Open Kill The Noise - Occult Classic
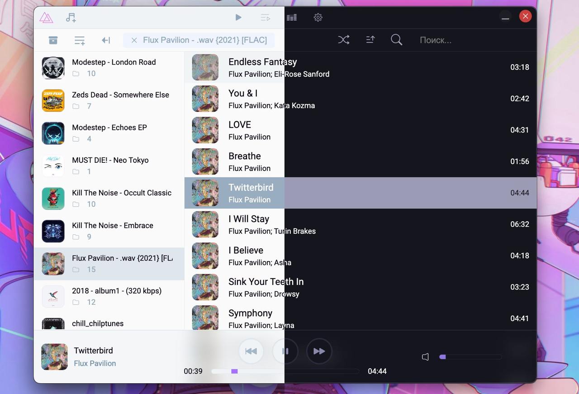Image resolution: width=579 pixels, height=394 pixels. (109, 198)
